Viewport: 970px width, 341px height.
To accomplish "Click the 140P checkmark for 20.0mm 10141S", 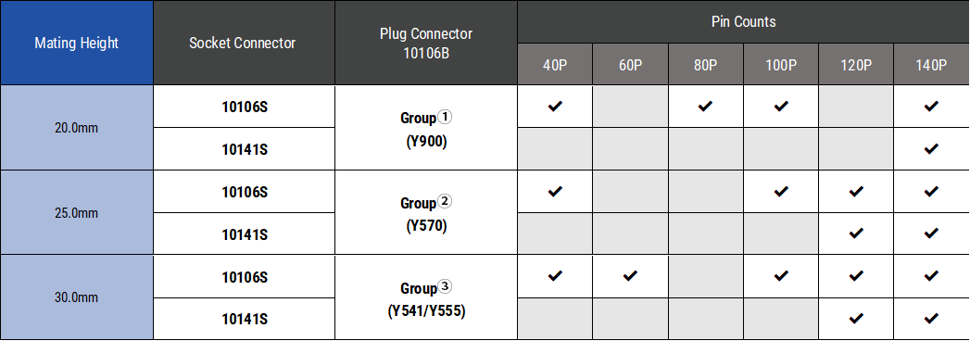I will tap(930, 148).
